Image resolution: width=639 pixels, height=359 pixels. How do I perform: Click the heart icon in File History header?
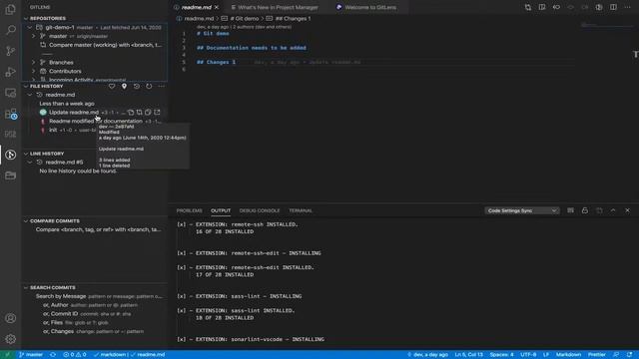point(112,87)
